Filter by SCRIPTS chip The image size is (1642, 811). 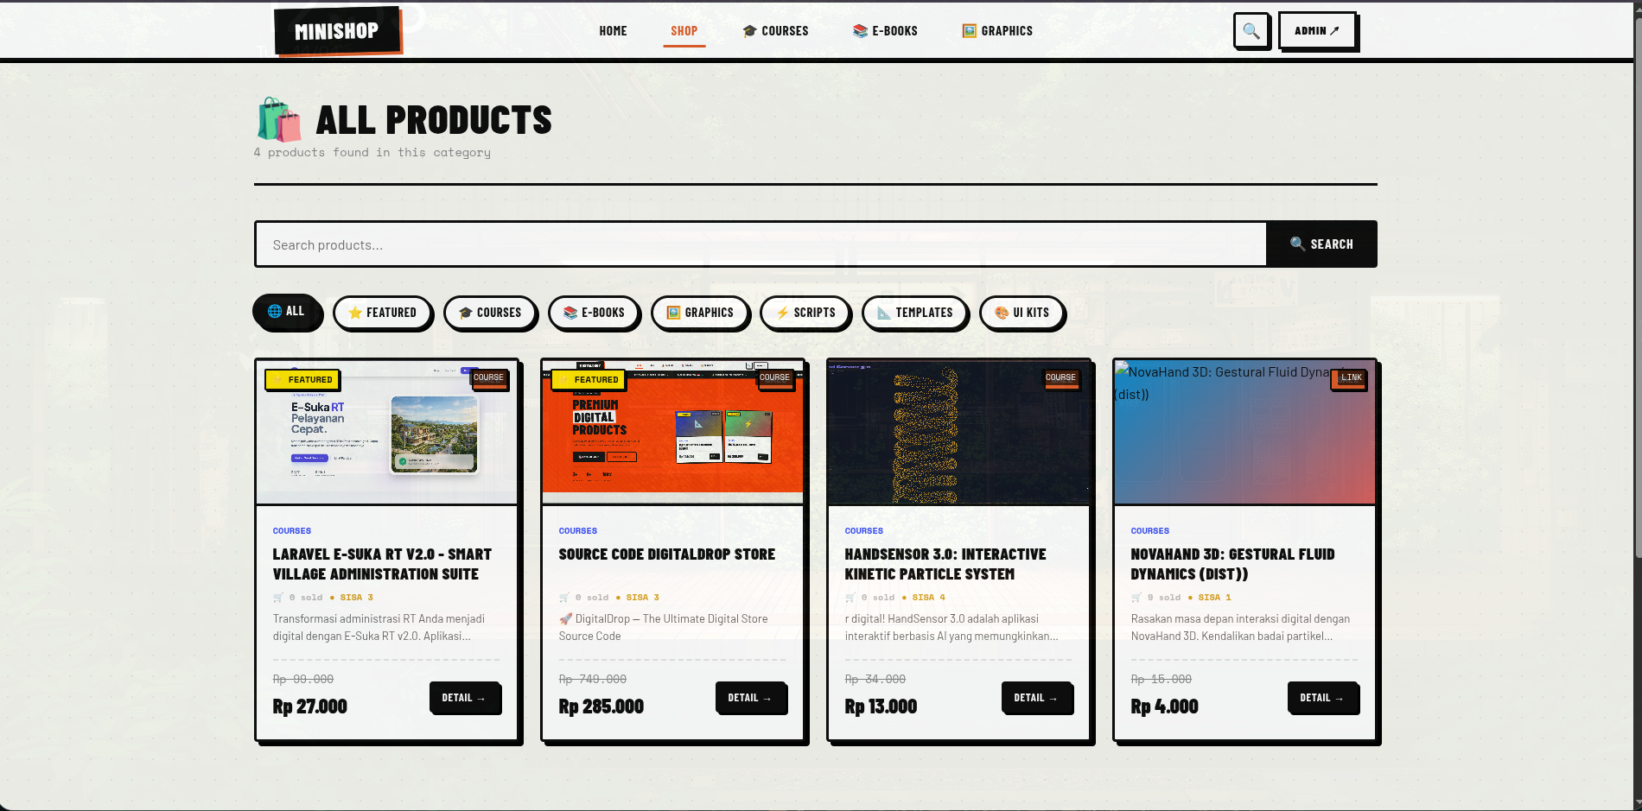click(805, 313)
